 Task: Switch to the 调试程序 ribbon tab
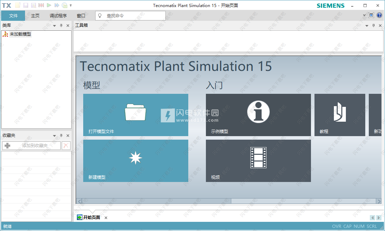coord(58,16)
